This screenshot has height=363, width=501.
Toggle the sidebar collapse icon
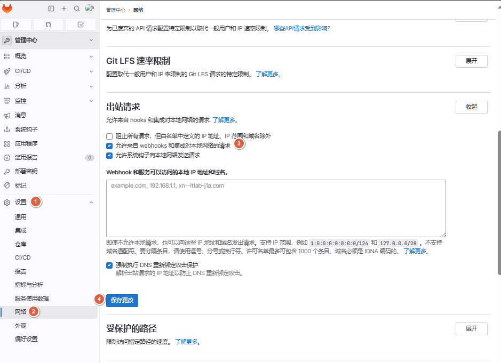51,9
